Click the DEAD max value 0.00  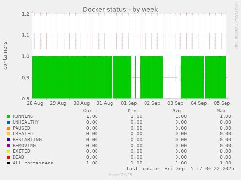[x=225, y=157]
